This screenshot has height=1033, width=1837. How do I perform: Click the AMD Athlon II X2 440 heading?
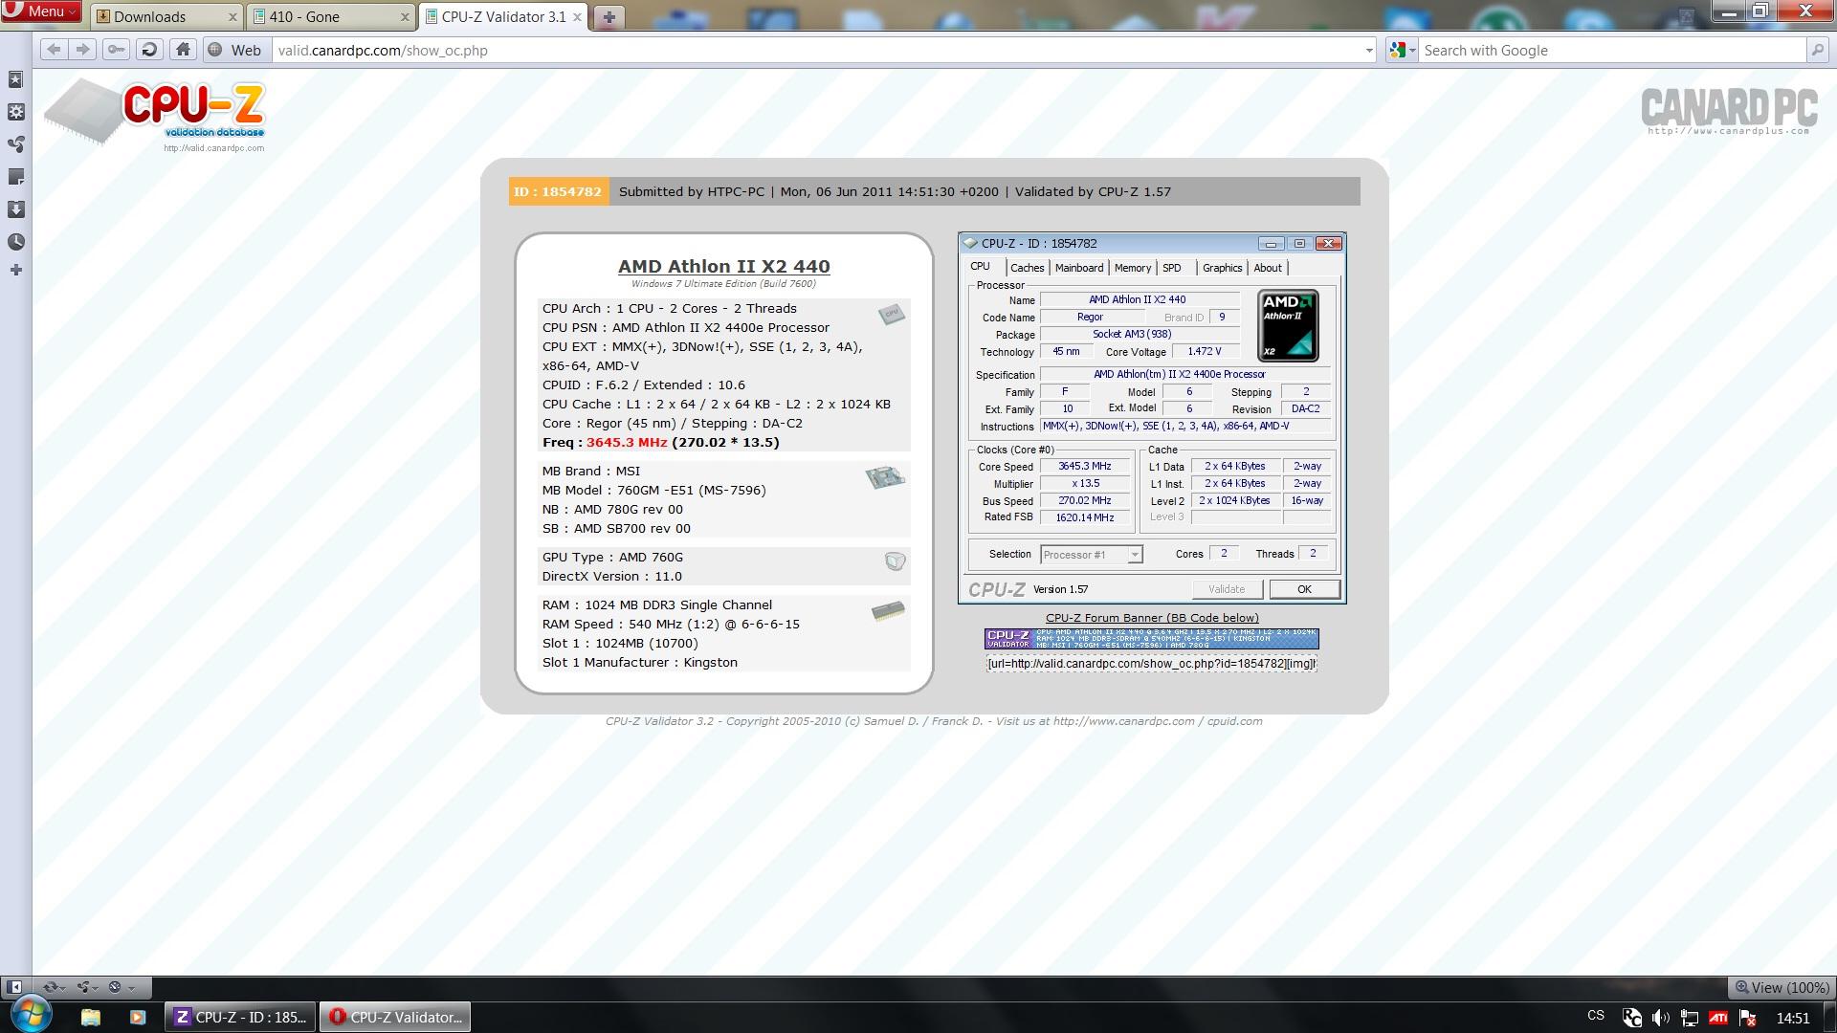[x=723, y=267]
